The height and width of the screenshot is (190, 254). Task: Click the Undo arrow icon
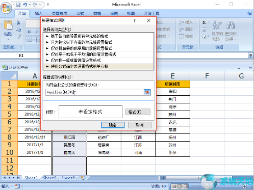pos(25,5)
